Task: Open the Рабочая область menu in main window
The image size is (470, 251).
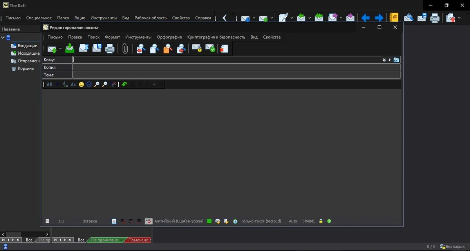Action: [151, 18]
